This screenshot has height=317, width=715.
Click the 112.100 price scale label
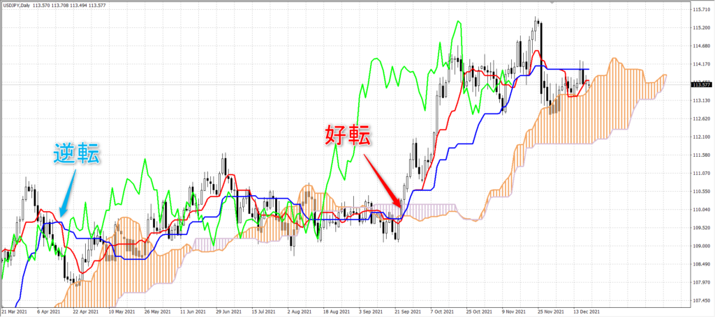tap(701, 137)
